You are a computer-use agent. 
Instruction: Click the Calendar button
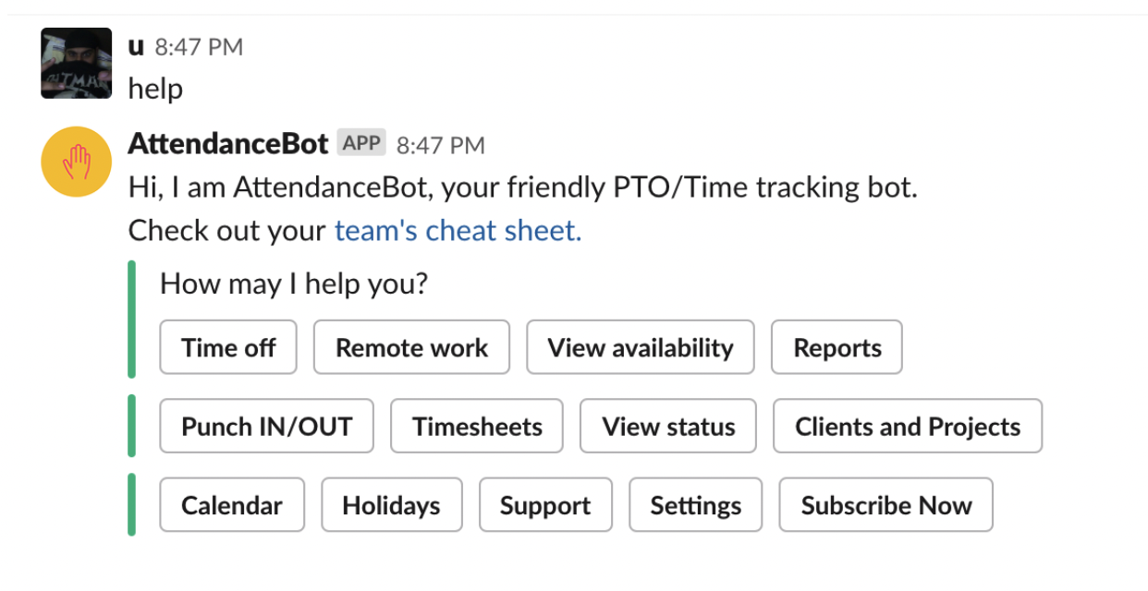232,505
